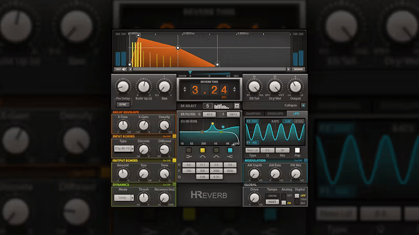Click the LFO Q value field 0.5
Viewport: 419px width, 235px height.
(267, 150)
